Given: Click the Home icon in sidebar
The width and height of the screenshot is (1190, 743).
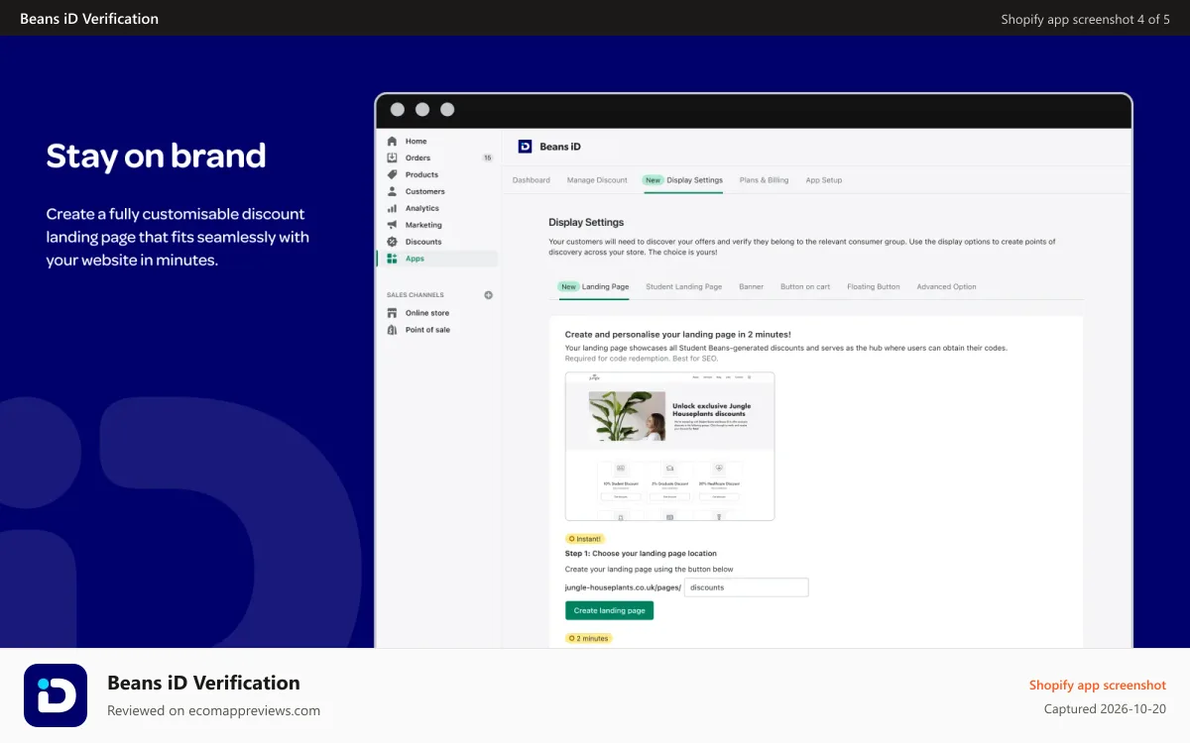Looking at the screenshot, I should pos(392,142).
